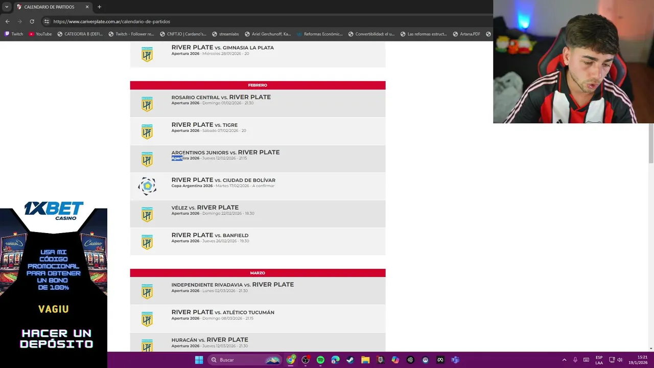This screenshot has width=654, height=368.
Task: Open the Artana.PDF bookmark
Action: [466, 34]
